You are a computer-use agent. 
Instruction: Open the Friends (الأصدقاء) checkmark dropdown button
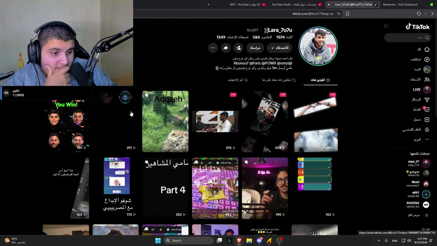click(280, 48)
